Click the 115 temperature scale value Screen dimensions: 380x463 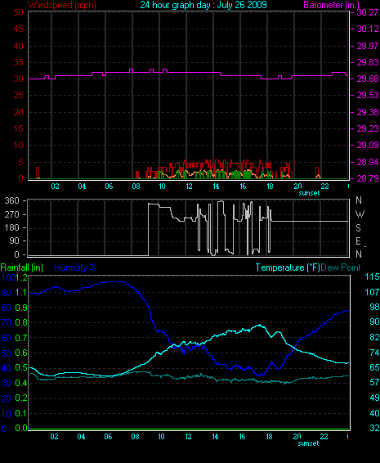pyautogui.click(x=372, y=276)
